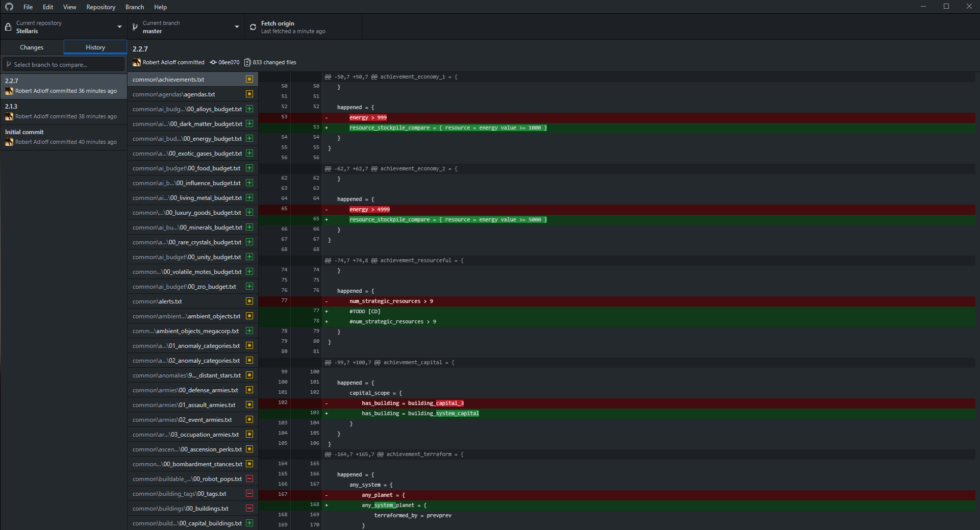The width and height of the screenshot is (980, 530).
Task: Click the lock icon beside Current repository
Action: point(8,27)
